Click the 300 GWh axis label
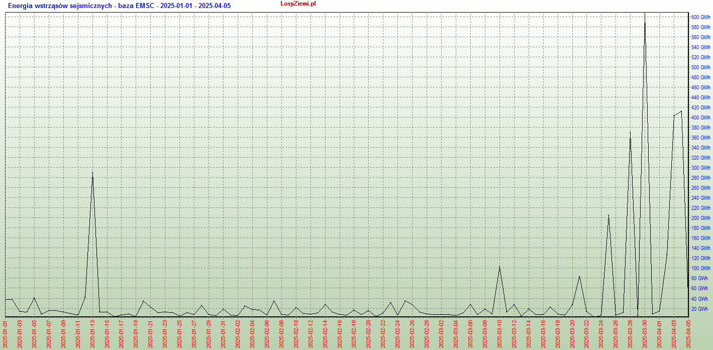713x350 pixels. coord(700,168)
